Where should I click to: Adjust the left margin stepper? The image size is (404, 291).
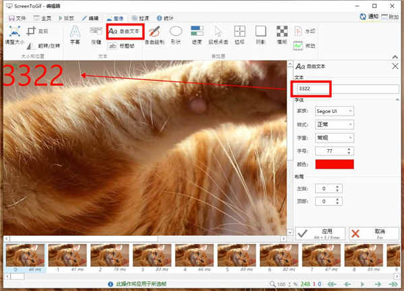click(x=337, y=188)
